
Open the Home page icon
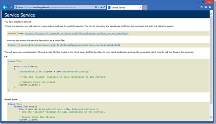point(201,7)
